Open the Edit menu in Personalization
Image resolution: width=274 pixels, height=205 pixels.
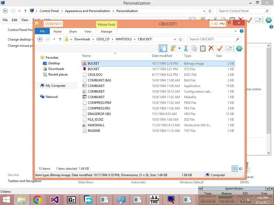[x=14, y=20]
